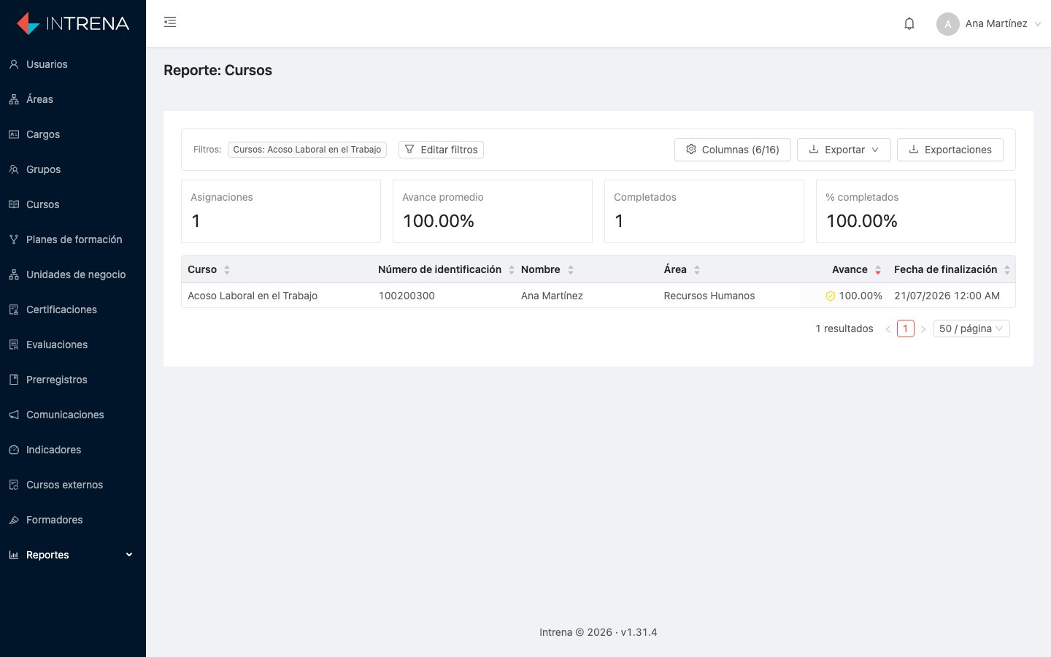Toggle sorting on the Avance column

pos(844,269)
